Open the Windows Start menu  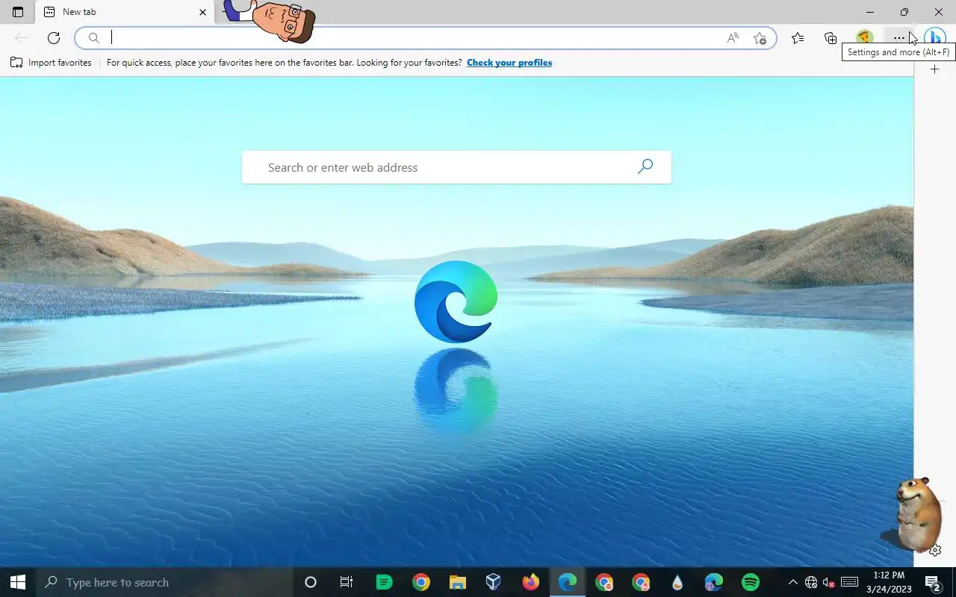coord(18,582)
